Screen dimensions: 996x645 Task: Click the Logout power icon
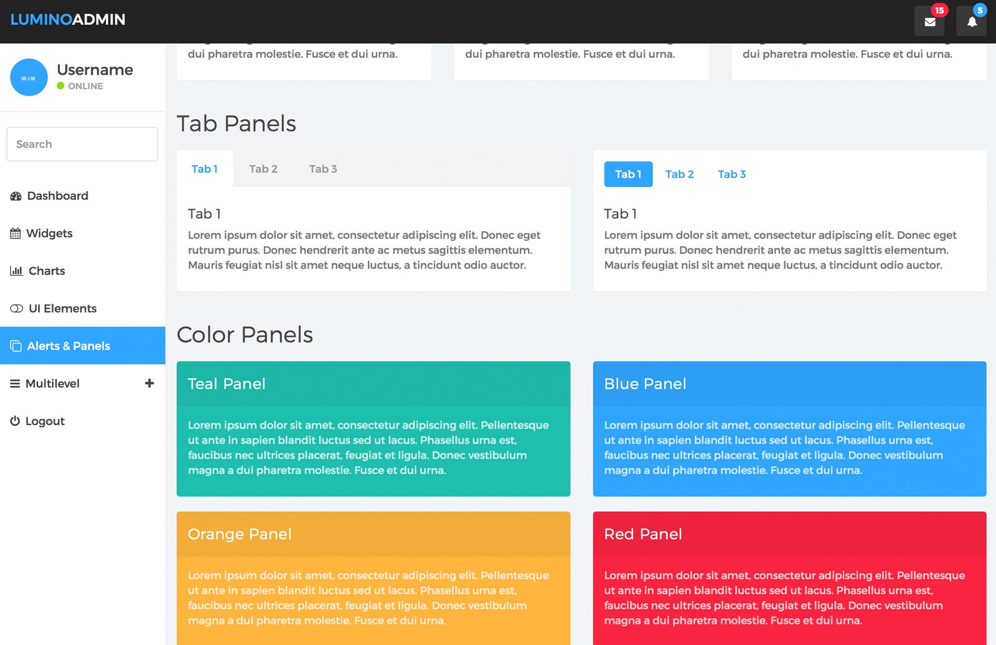pyautogui.click(x=15, y=421)
